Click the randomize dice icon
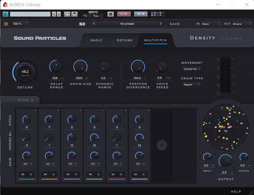Image resolution: width=254 pixels, height=195 pixels. point(82,24)
